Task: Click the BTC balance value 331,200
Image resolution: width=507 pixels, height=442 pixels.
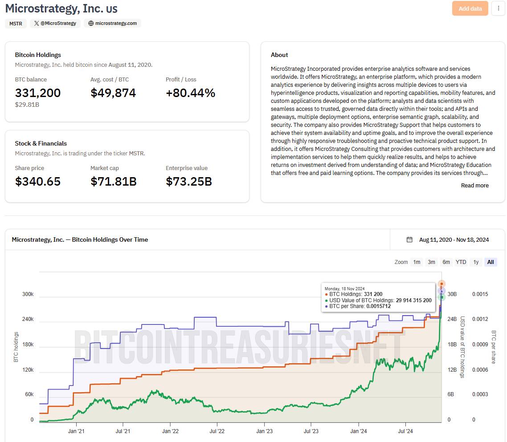Action: click(38, 93)
